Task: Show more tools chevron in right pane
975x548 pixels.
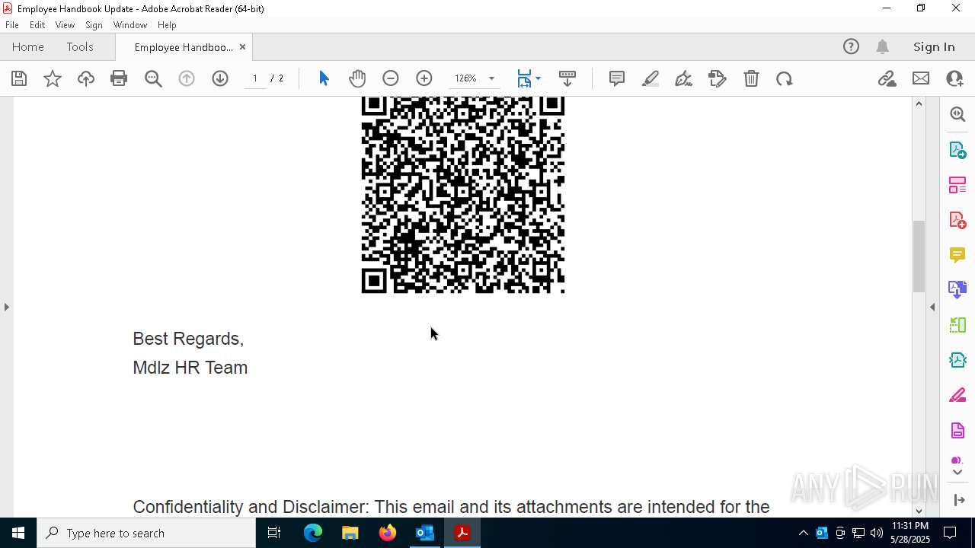Action: coord(957,472)
